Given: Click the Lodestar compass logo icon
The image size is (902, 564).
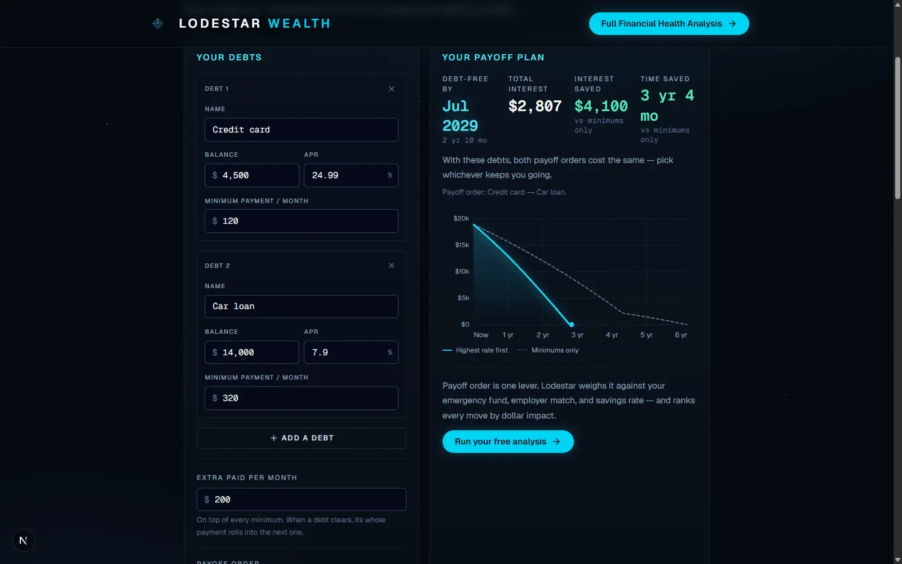Looking at the screenshot, I should (x=158, y=24).
